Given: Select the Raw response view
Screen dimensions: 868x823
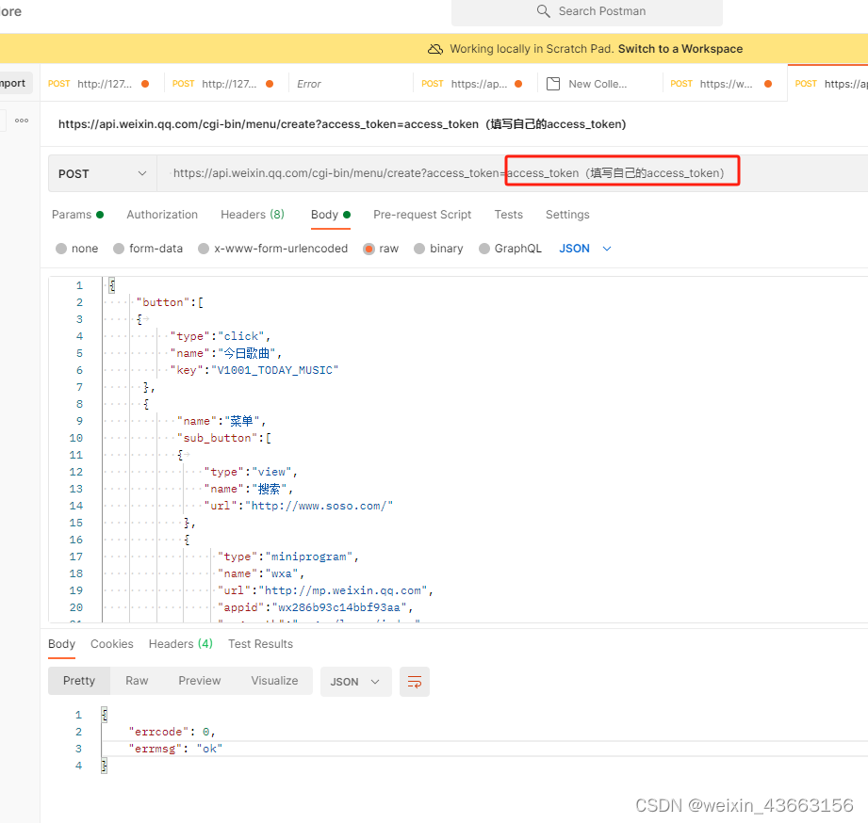Looking at the screenshot, I should pos(137,681).
